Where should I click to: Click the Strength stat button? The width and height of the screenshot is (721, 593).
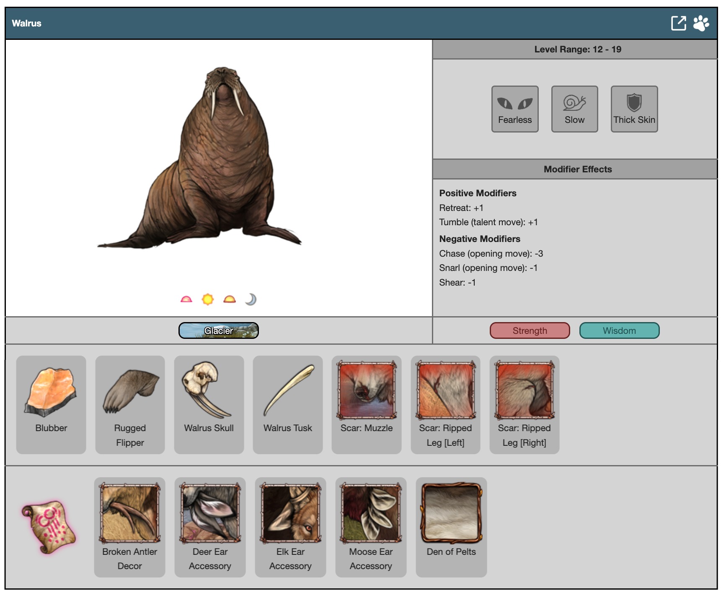point(530,330)
